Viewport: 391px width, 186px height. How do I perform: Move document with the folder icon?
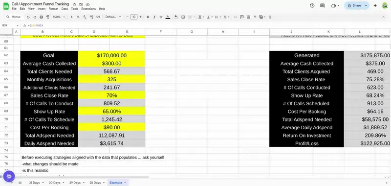(81, 4)
